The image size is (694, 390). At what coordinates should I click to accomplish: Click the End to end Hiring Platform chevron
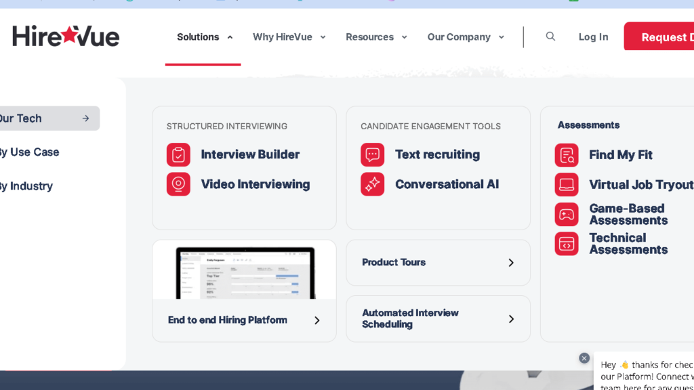pos(317,320)
